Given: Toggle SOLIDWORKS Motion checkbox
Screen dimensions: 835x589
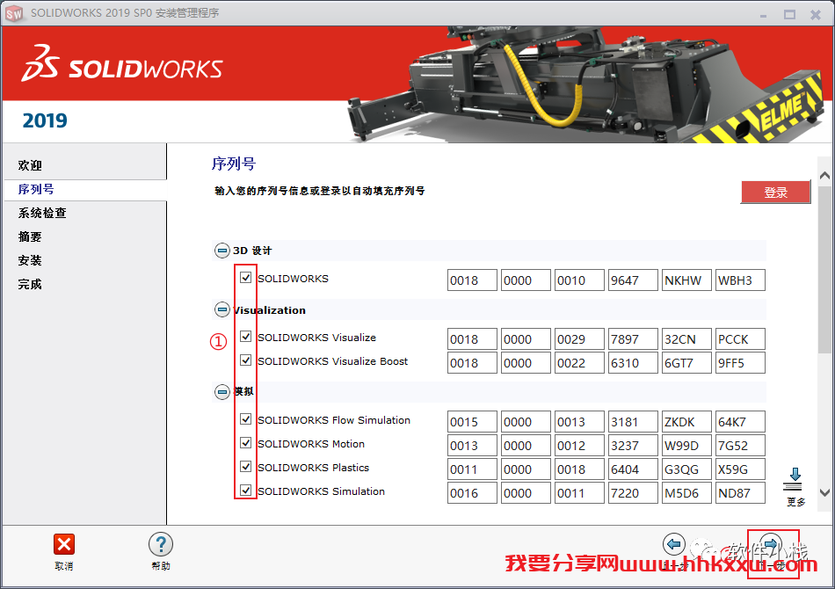Looking at the screenshot, I should (245, 443).
